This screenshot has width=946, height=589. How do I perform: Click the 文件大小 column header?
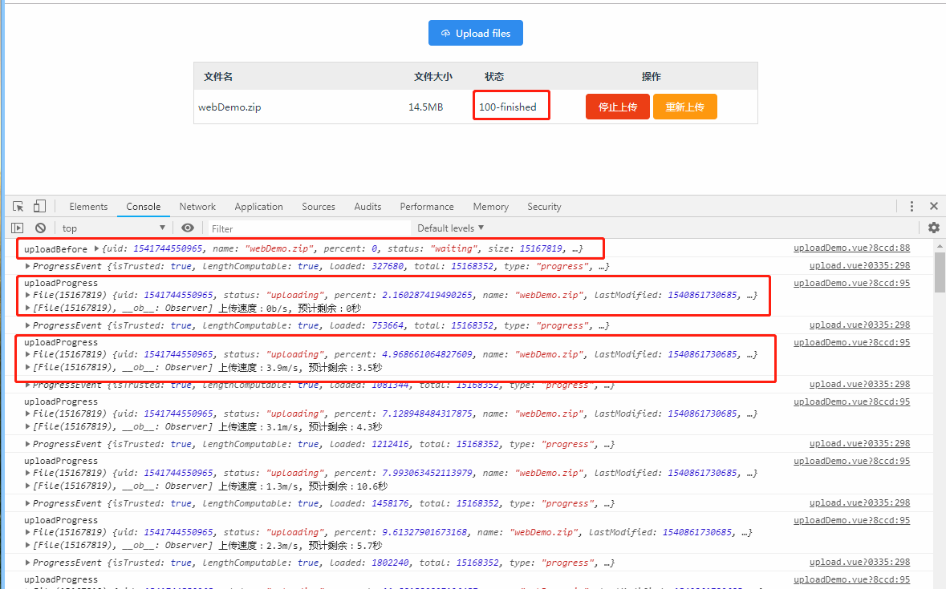pyautogui.click(x=433, y=76)
